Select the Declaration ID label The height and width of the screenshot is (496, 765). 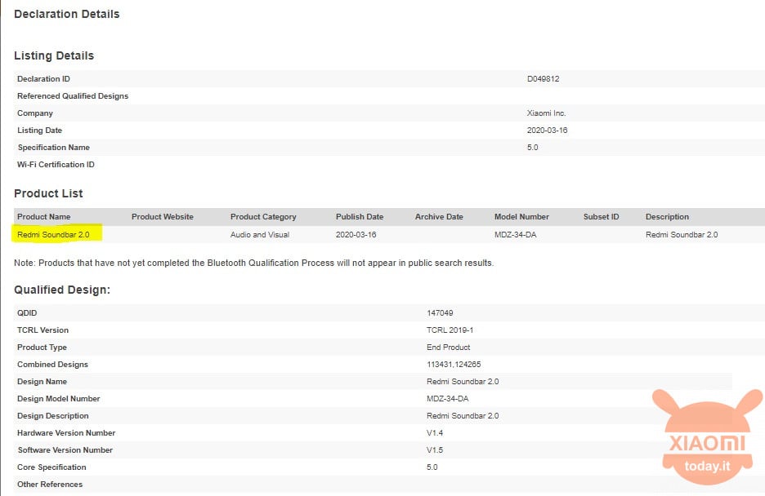[43, 79]
